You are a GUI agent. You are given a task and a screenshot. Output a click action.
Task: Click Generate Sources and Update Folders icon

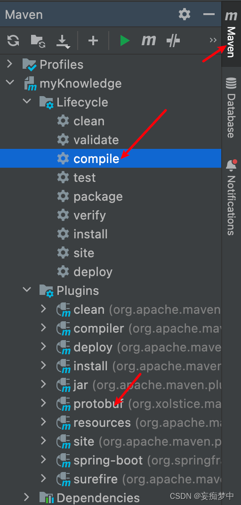coord(38,41)
